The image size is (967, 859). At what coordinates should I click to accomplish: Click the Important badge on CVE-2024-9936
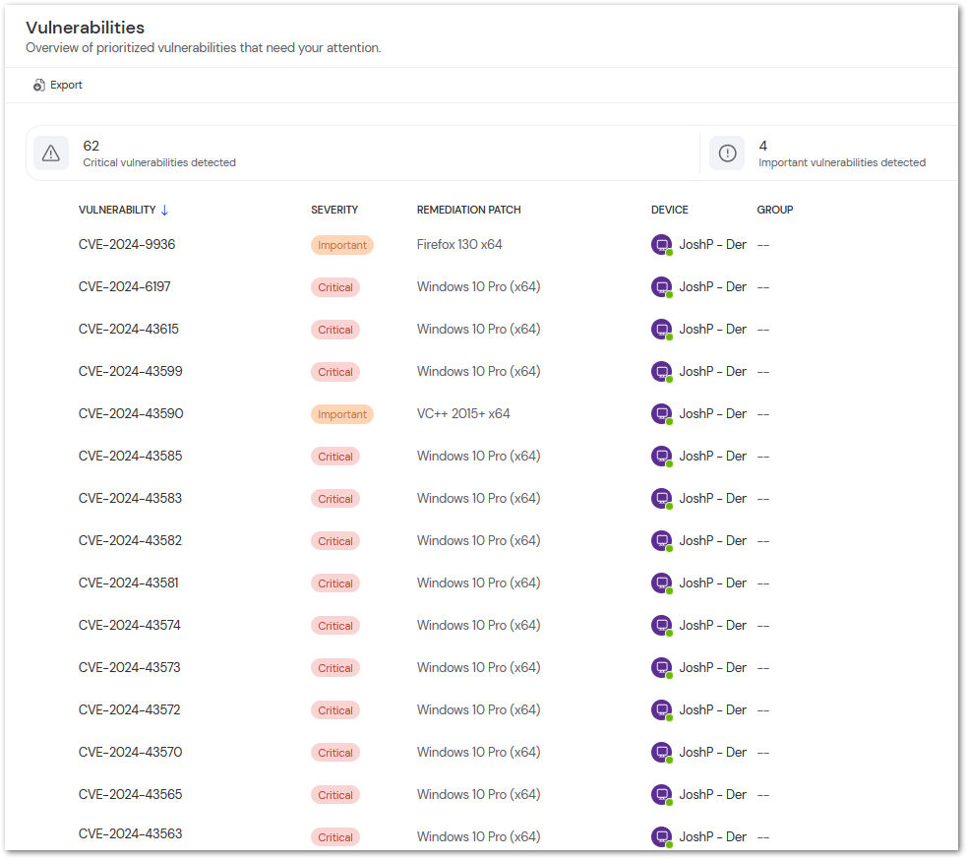[341, 244]
